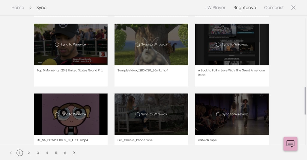Viewport: 307px width, 160px height.
Task: Click file name UK_SA_POWPUF0032_01_FUSED.mp4
Action: [62, 140]
